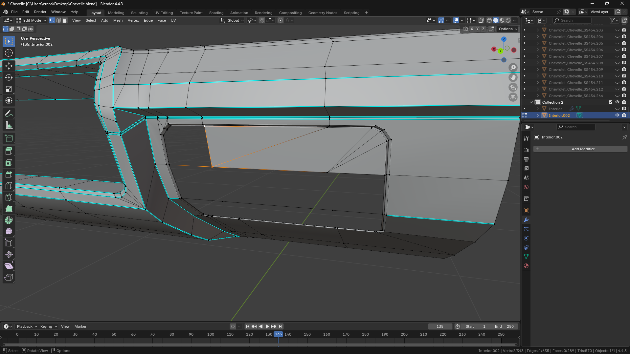The image size is (630, 354).
Task: Choose the Extrude Region tool
Action: [9, 151]
